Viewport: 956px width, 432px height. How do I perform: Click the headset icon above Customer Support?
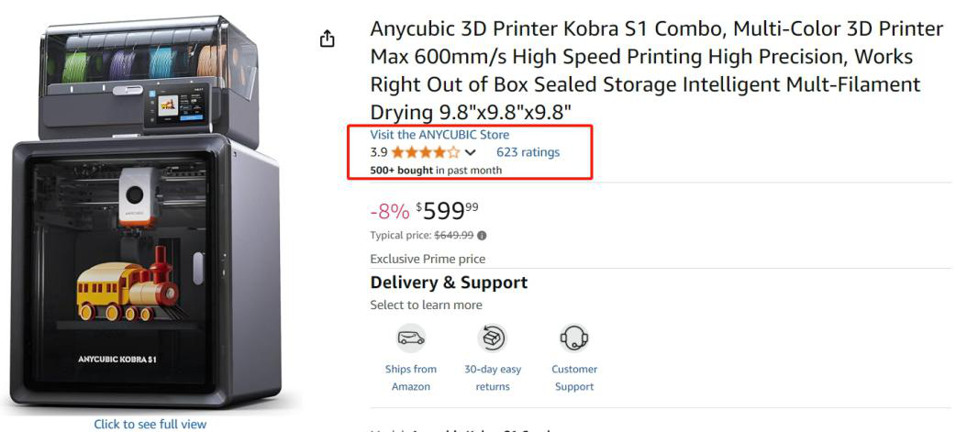[574, 338]
